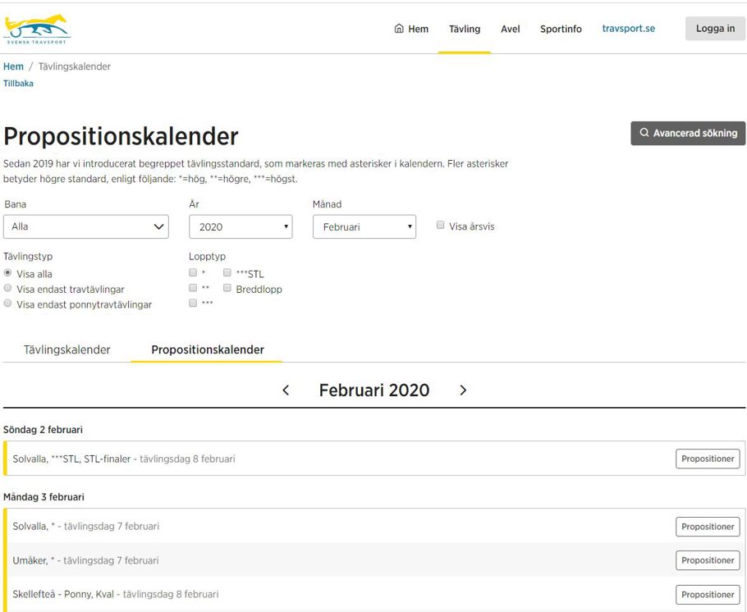The image size is (747, 612).
Task: Open the Månad dropdown showing Februari
Action: 364,226
